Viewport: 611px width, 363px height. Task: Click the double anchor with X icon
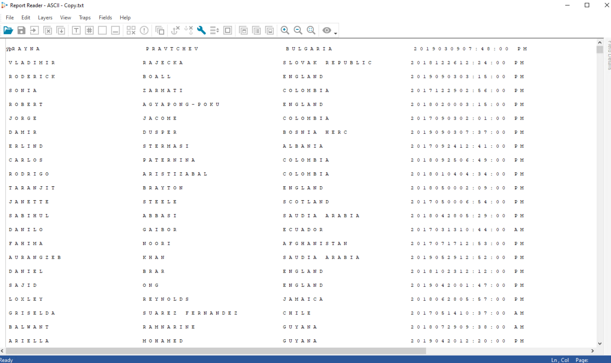(189, 30)
